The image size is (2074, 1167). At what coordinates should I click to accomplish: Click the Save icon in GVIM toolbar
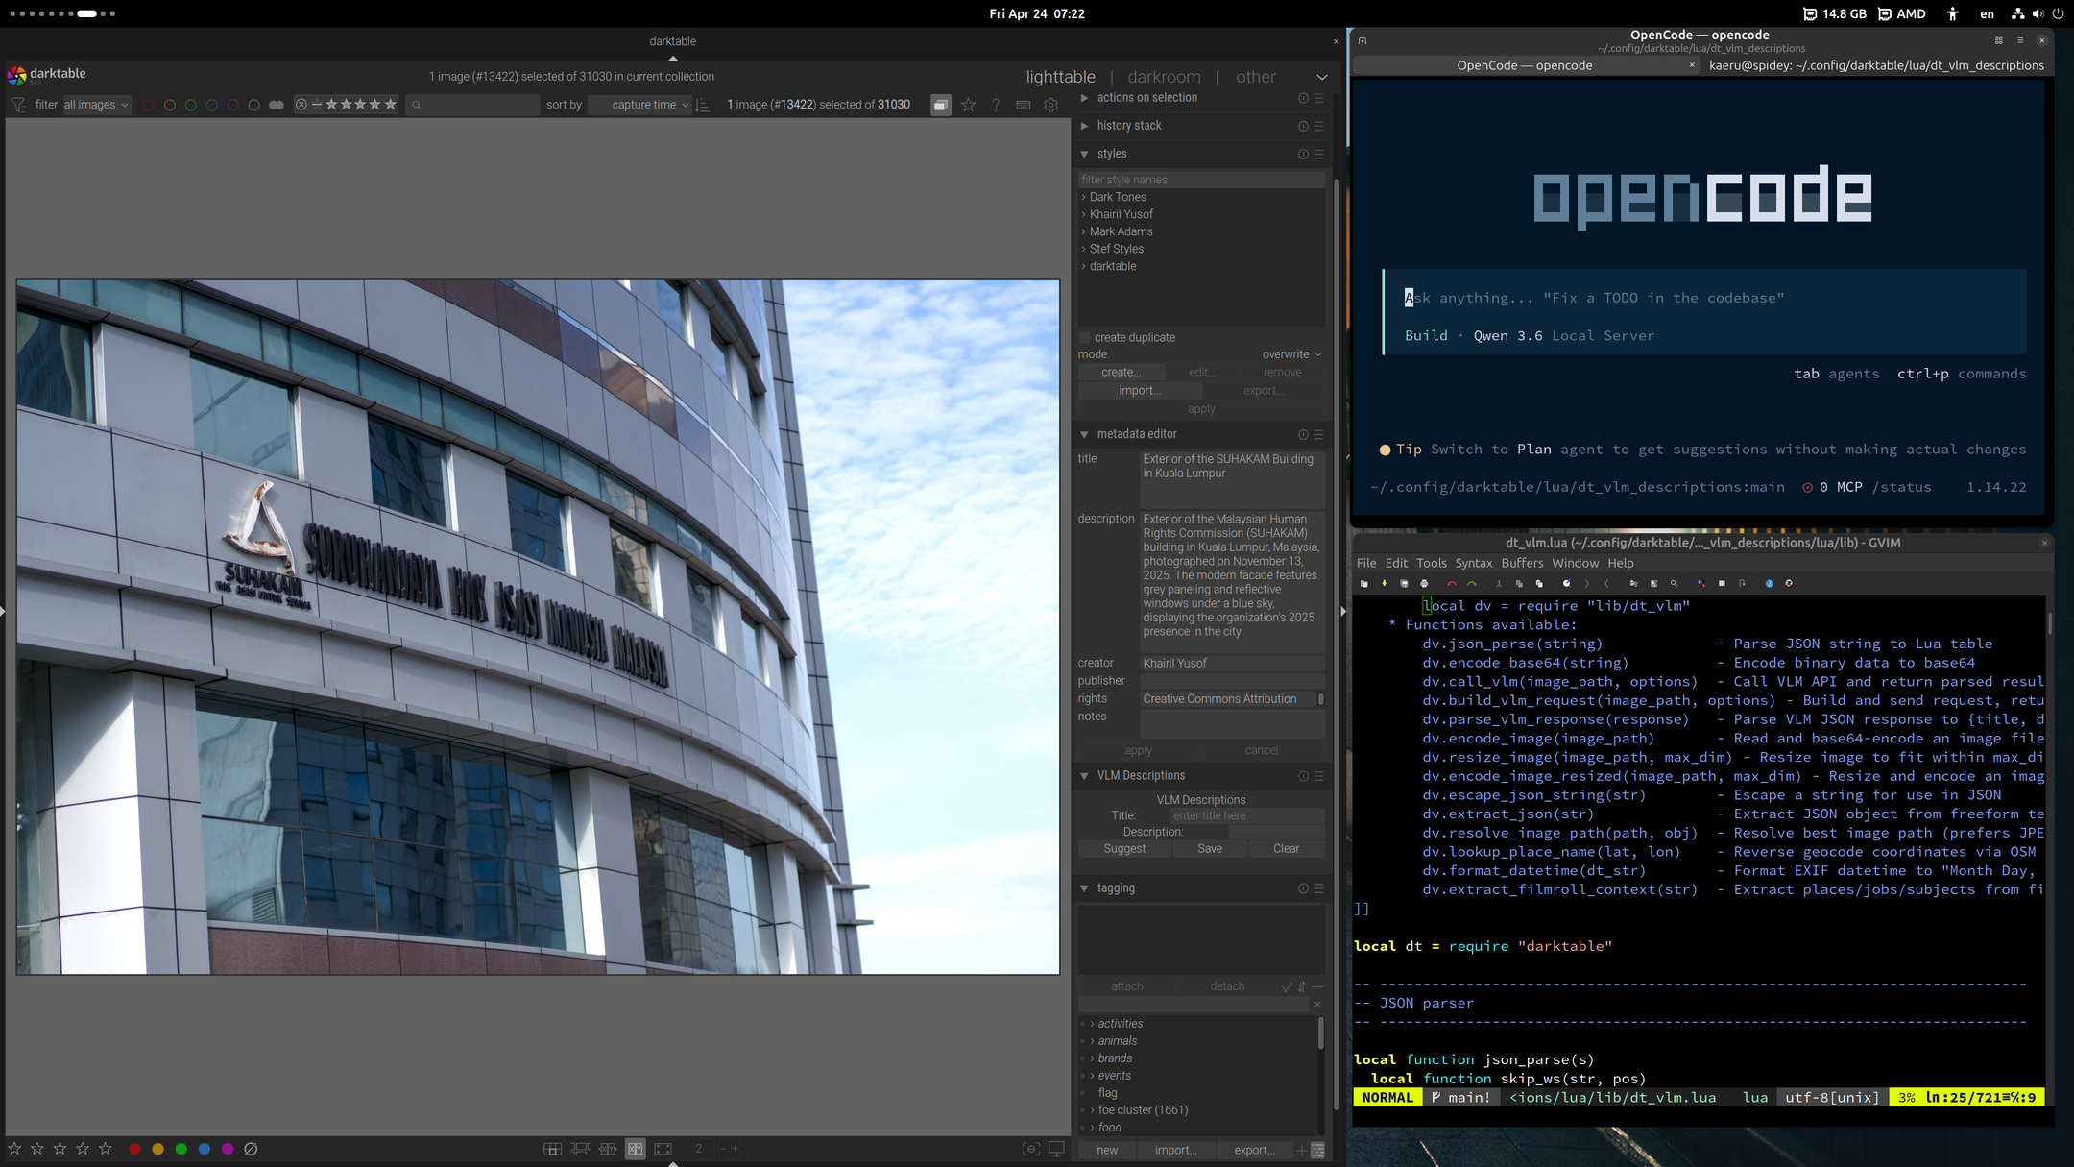[1404, 583]
